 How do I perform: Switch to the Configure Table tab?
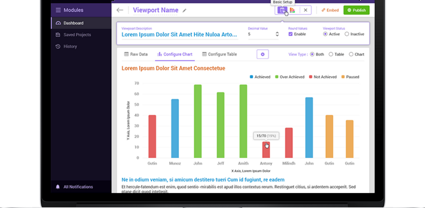coord(220,54)
